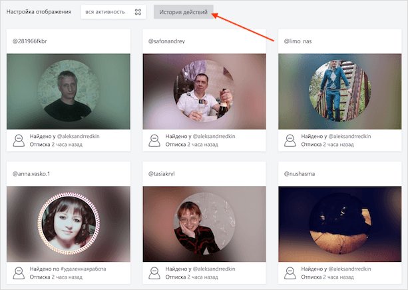Click the #удаленнаяработа hashtag link
Viewport: 408px width, 290px height.
click(x=83, y=269)
